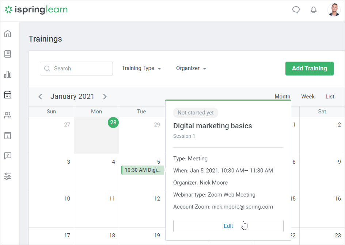
Task: Switch to List view
Action: (330, 97)
